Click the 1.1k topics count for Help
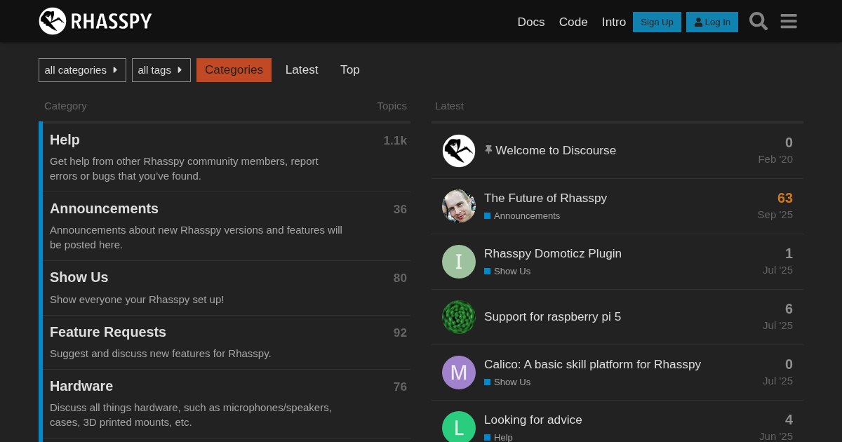 [x=395, y=140]
